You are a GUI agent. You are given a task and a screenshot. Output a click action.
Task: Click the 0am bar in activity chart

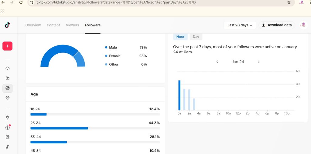179,95
